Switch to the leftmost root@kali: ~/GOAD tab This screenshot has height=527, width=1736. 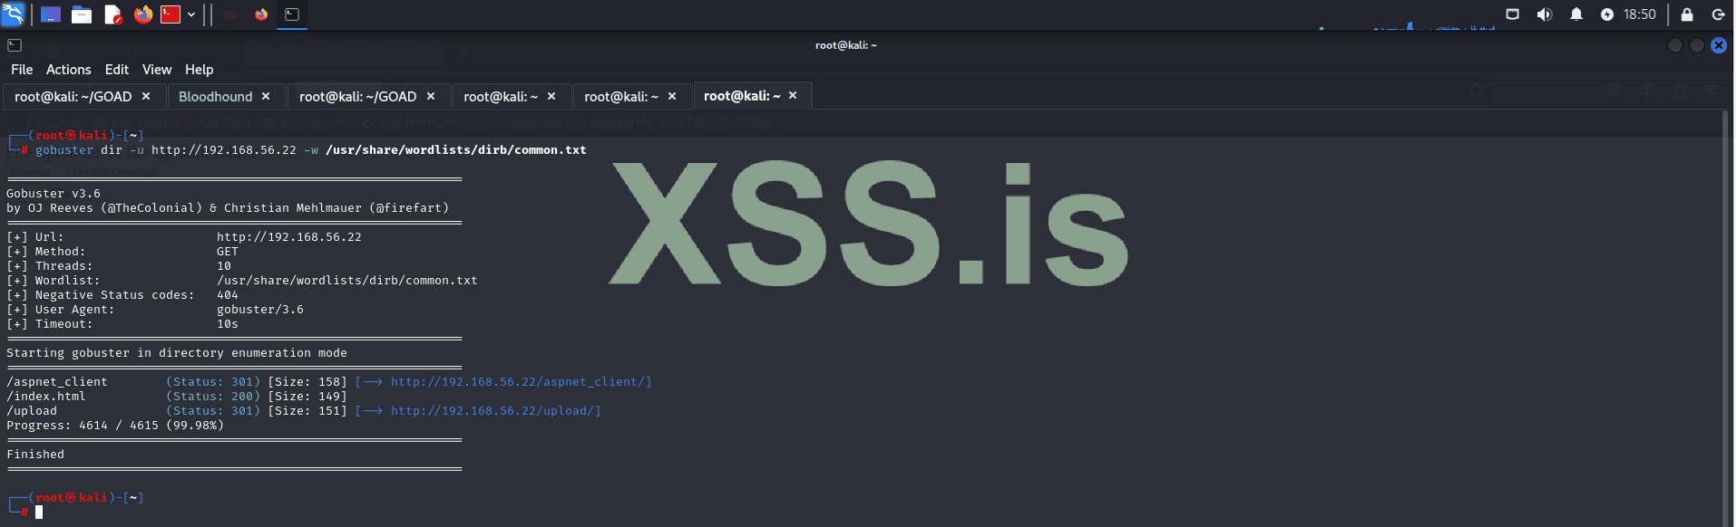(73, 96)
